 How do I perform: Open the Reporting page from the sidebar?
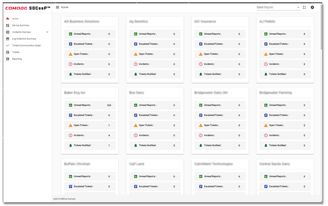coord(17,59)
